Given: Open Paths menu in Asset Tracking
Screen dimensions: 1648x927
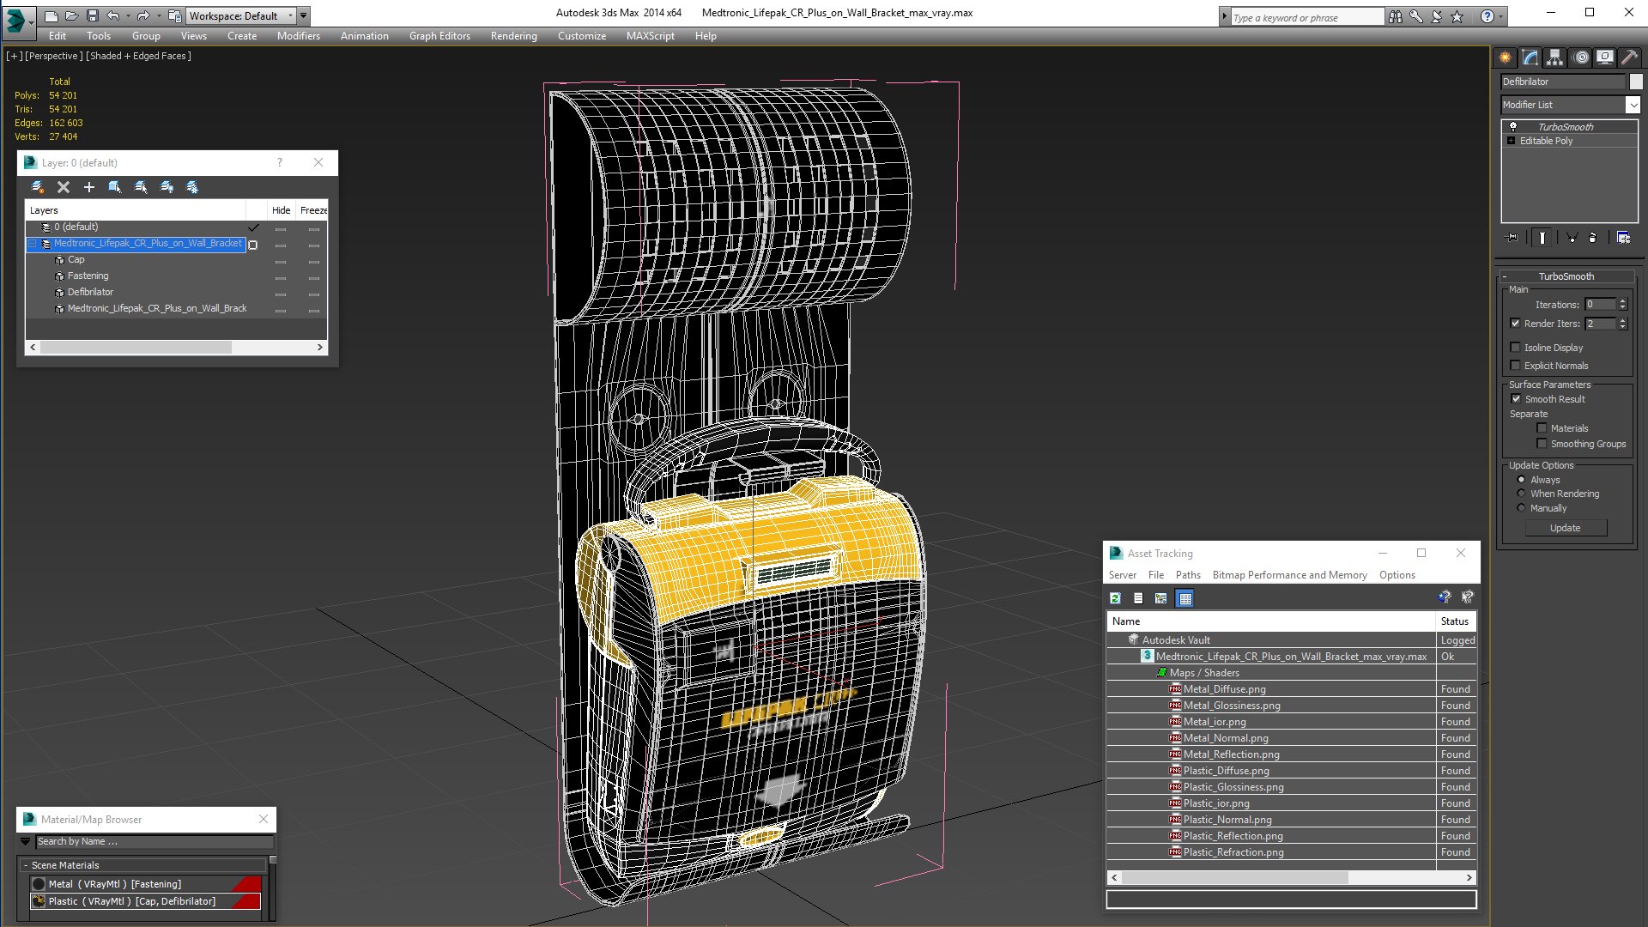Looking at the screenshot, I should click(1188, 575).
